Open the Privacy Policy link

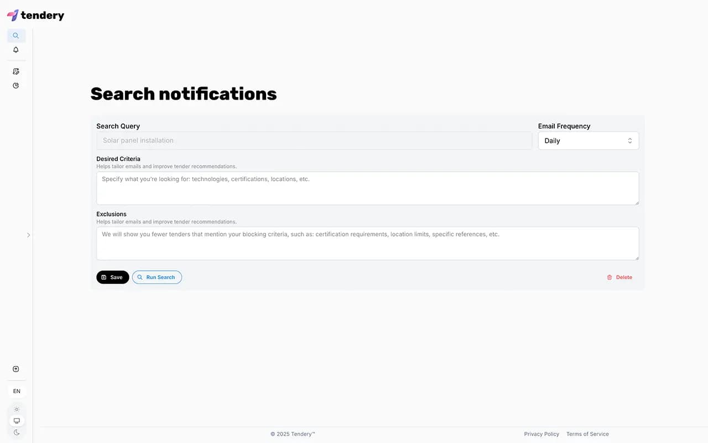541,434
